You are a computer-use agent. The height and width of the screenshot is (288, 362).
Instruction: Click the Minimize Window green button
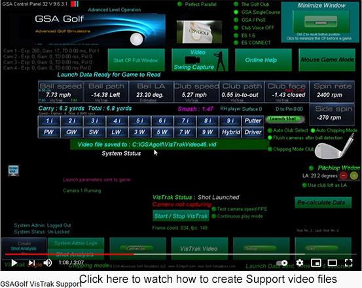click(x=321, y=22)
